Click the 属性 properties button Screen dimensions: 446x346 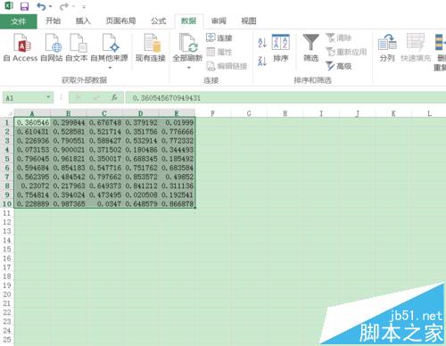219,52
